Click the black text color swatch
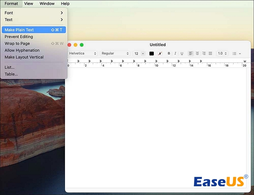254x195 pixels. coord(151,53)
